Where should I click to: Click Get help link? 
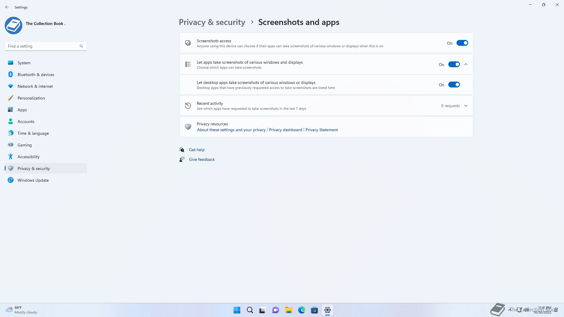[197, 150]
